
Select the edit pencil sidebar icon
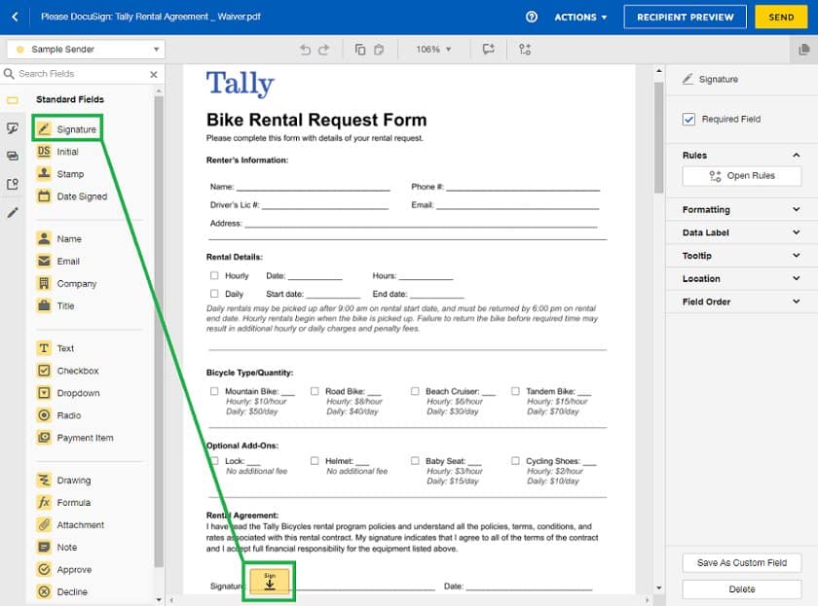click(13, 212)
